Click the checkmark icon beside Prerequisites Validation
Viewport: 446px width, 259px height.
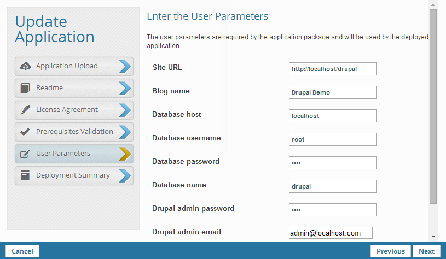click(x=25, y=132)
